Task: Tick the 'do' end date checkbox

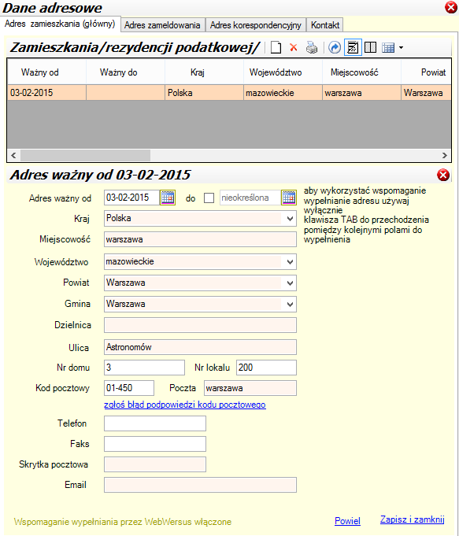Action: pos(209,198)
